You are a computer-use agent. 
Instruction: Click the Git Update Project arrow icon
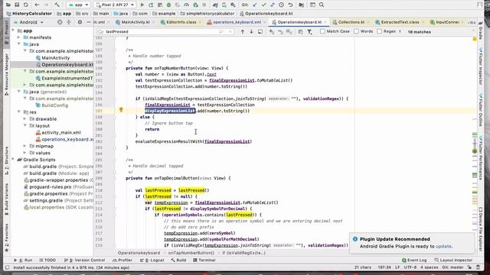tap(255, 5)
